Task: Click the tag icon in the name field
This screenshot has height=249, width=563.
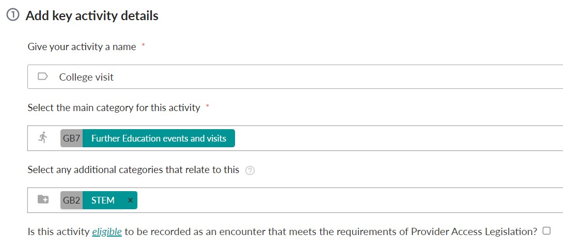Action: pyautogui.click(x=43, y=76)
